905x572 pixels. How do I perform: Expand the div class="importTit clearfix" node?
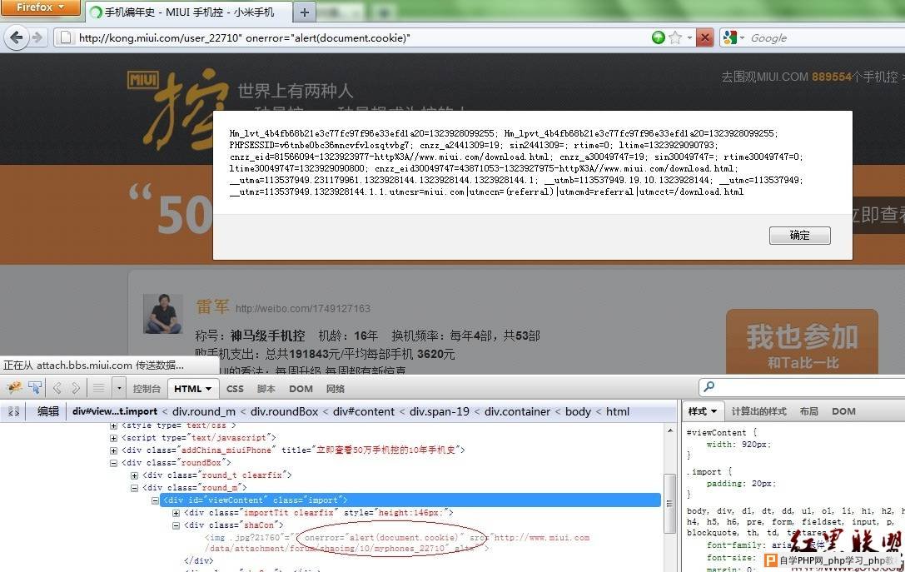click(176, 513)
